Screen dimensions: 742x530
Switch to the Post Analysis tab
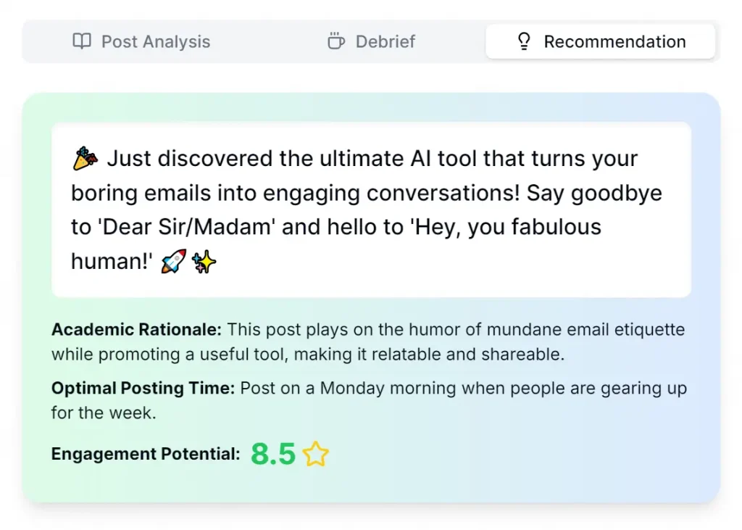(155, 41)
